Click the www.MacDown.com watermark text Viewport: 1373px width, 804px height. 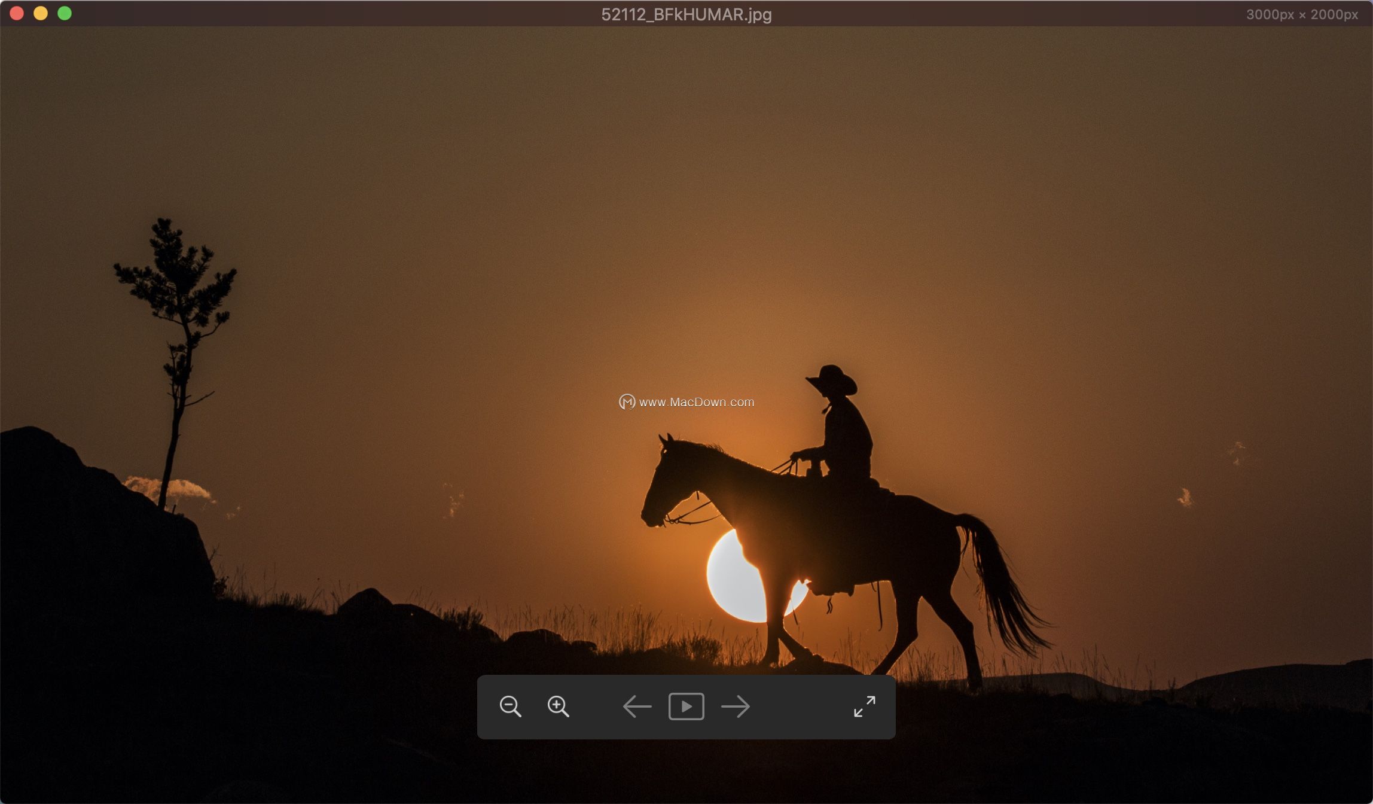tap(696, 402)
